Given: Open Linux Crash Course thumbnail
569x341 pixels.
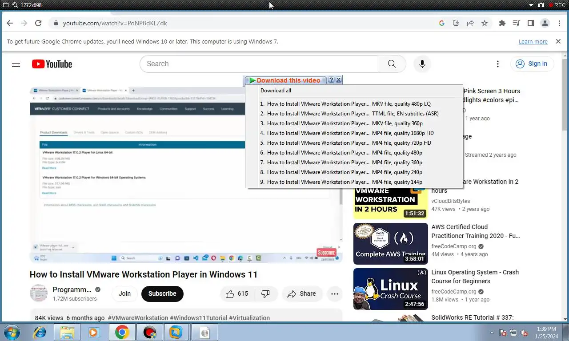Looking at the screenshot, I should pyautogui.click(x=391, y=289).
